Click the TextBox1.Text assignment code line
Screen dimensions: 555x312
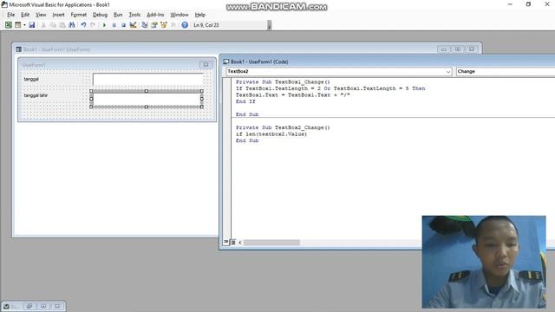pos(293,94)
